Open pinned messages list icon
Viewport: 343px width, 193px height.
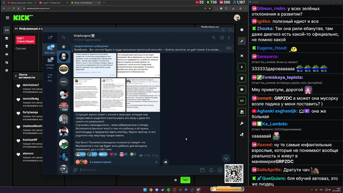pyautogui.click(x=229, y=48)
